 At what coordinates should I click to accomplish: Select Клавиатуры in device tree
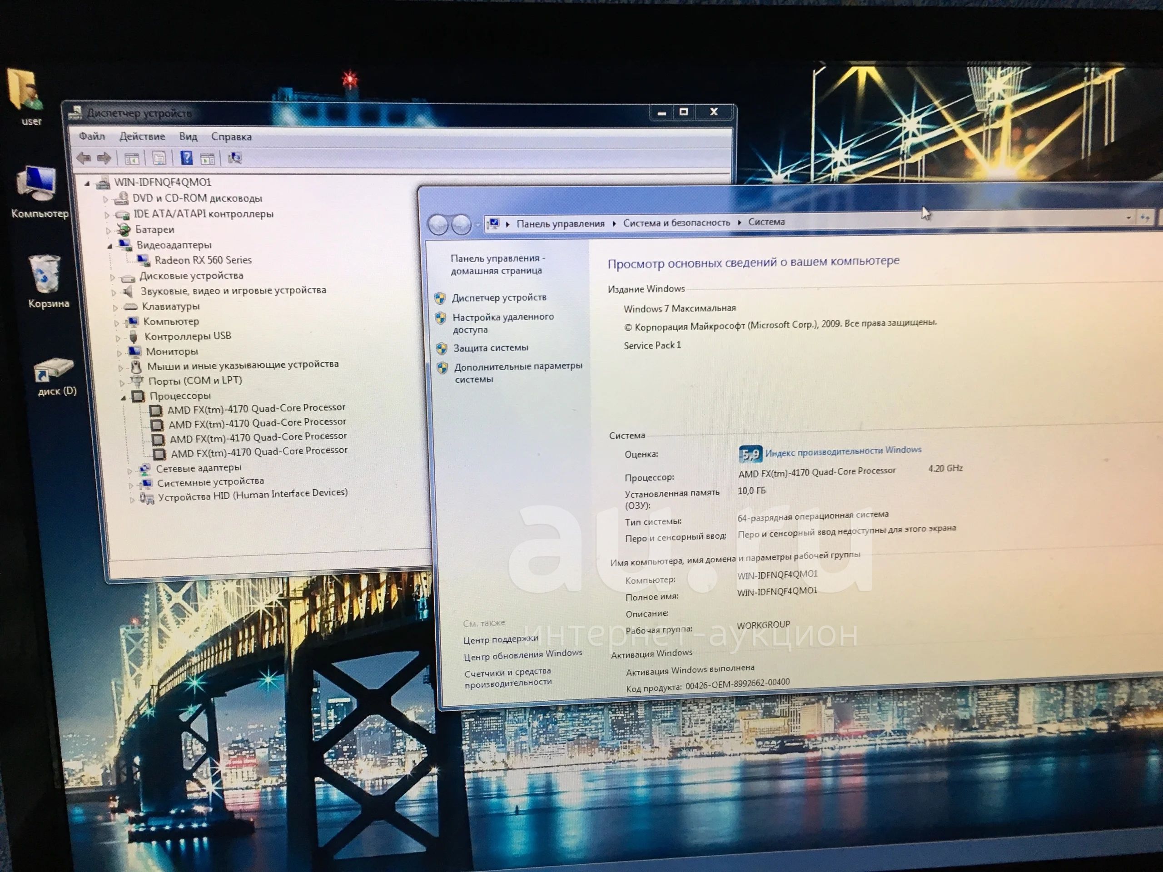[x=171, y=306]
